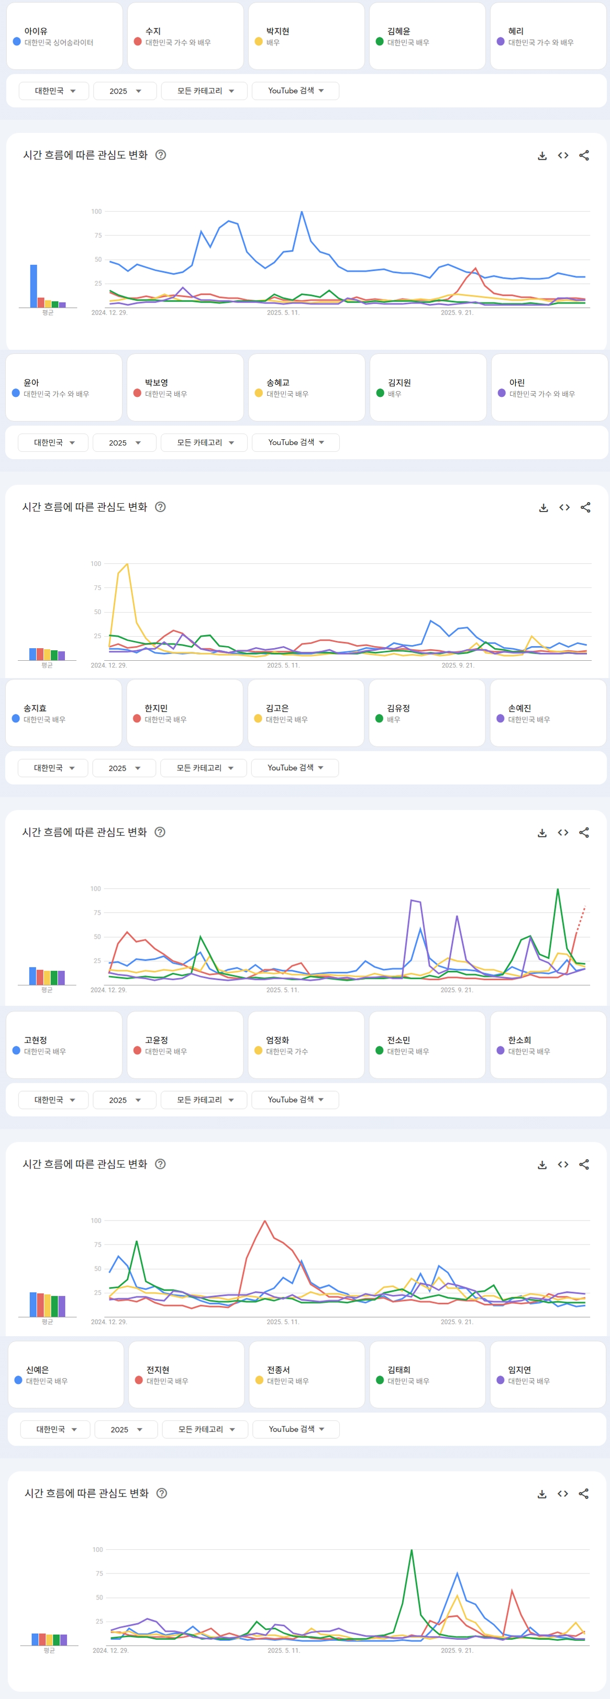Click the tall blue average bar in top chart
This screenshot has height=1699, width=610.
[x=34, y=285]
